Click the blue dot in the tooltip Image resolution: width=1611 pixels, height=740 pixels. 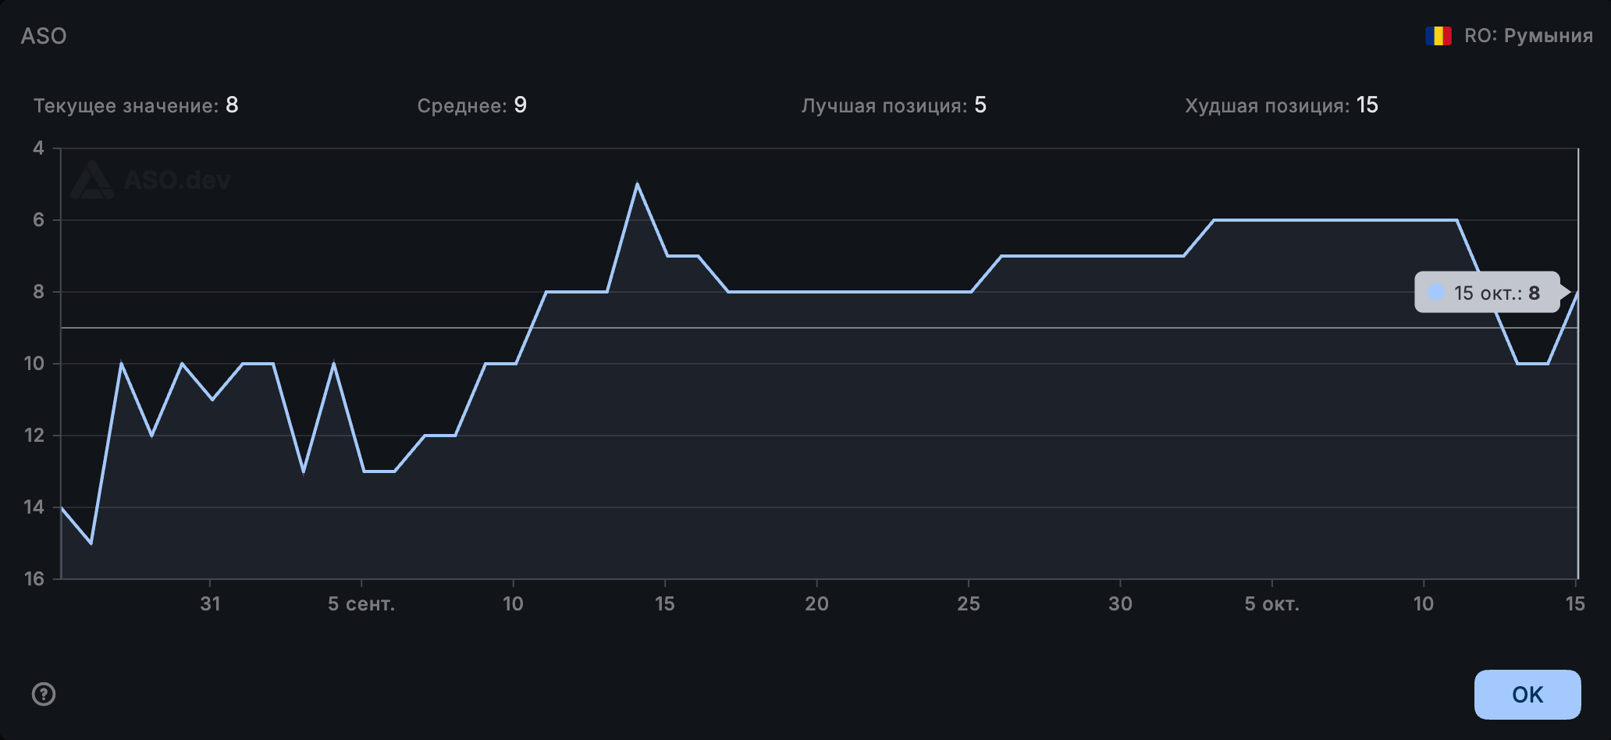pos(1435,293)
